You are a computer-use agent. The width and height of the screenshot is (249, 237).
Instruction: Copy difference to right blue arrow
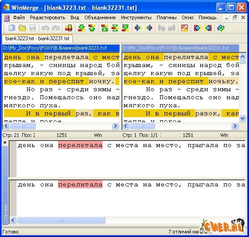[138, 28]
